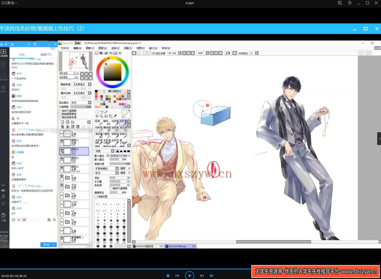Adjust the 不透明度 opacity slider
Screen dimensions: 381x279
click(81, 107)
